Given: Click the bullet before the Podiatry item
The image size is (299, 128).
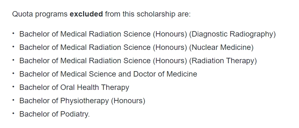Looking at the screenshot, I should pos(13,113).
